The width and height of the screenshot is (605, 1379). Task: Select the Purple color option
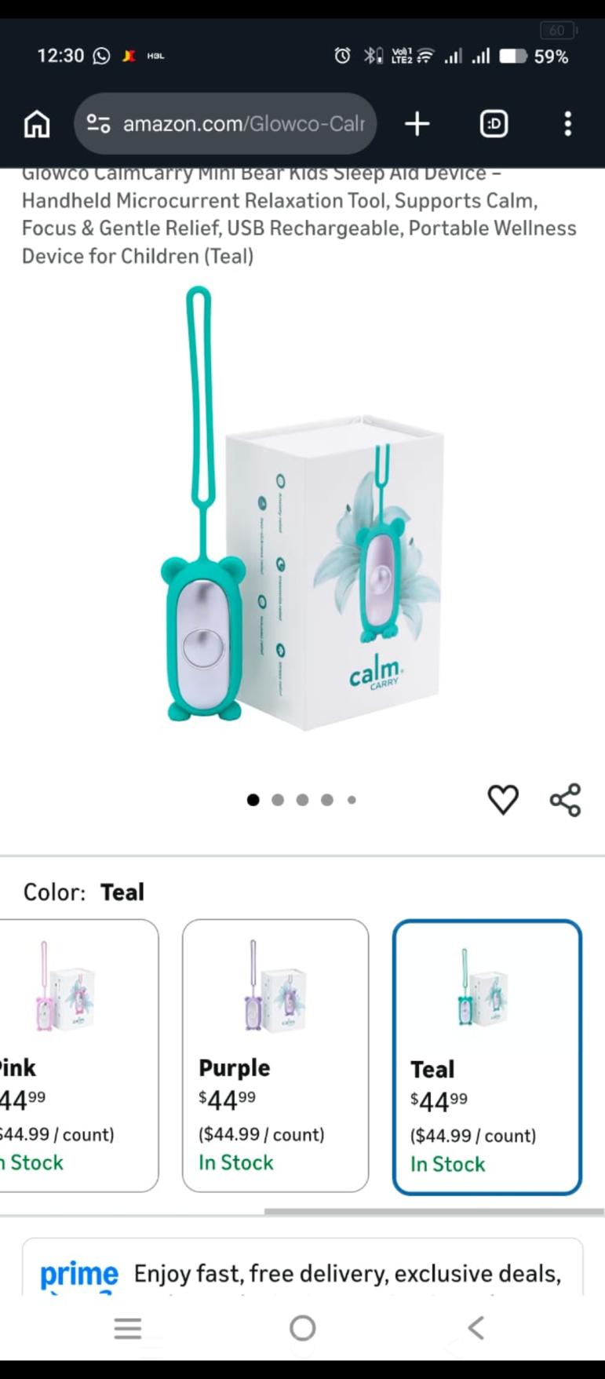(275, 1056)
